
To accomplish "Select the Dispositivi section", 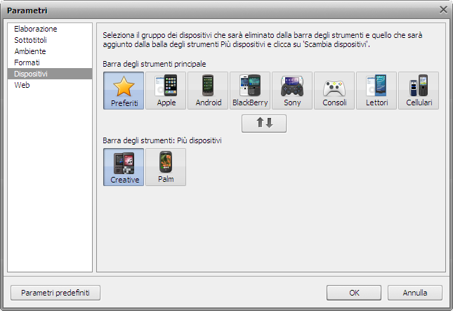I will 50,74.
